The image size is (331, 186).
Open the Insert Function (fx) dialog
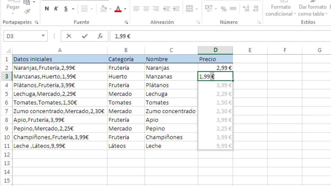(100, 36)
